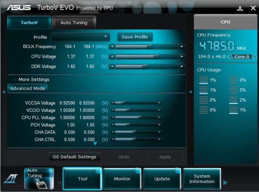Collapse the CPU side panel arrow
This screenshot has height=192, width=259.
click(x=191, y=92)
